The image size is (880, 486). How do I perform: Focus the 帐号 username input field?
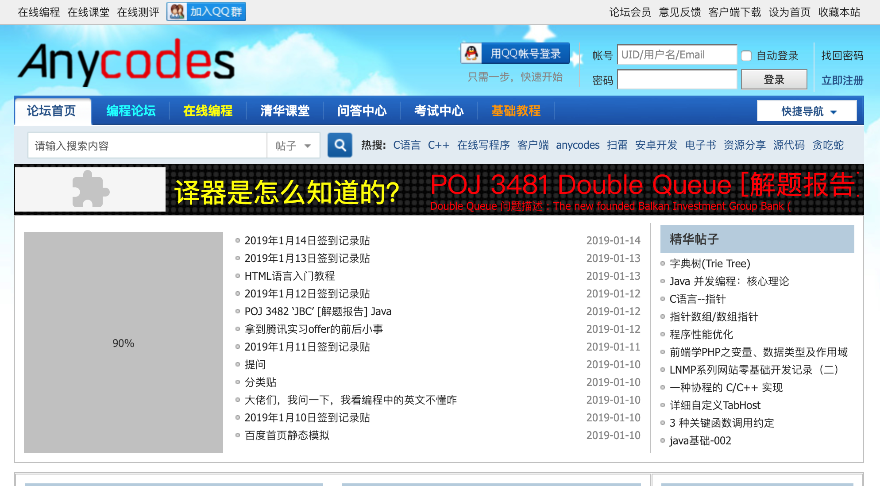[x=677, y=55]
